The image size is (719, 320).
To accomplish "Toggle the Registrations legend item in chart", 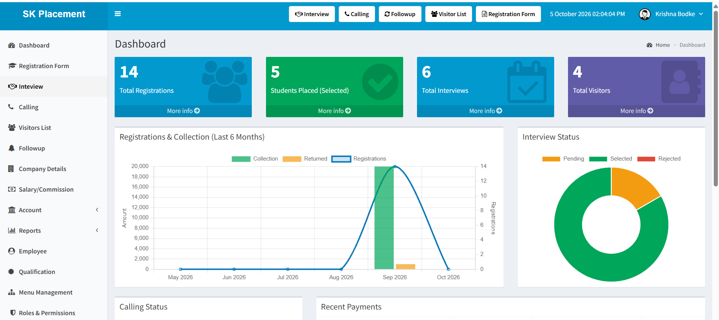I will tap(359, 159).
